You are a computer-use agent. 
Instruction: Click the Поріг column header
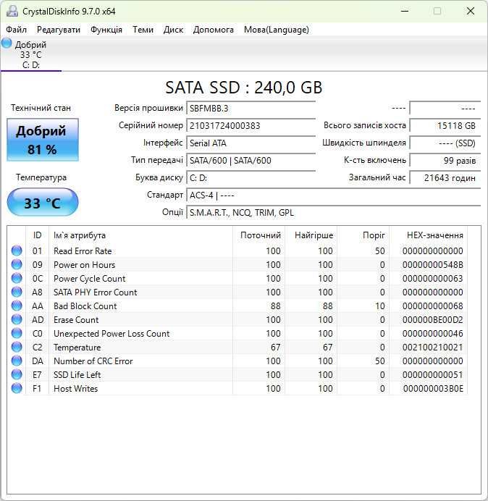(363, 235)
